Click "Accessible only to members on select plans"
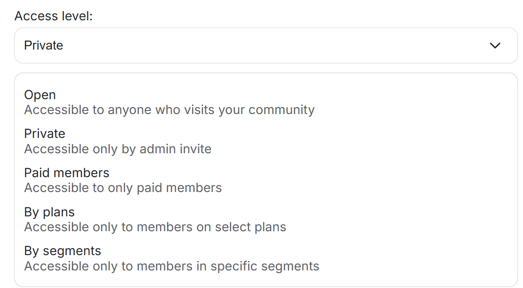 click(x=155, y=227)
